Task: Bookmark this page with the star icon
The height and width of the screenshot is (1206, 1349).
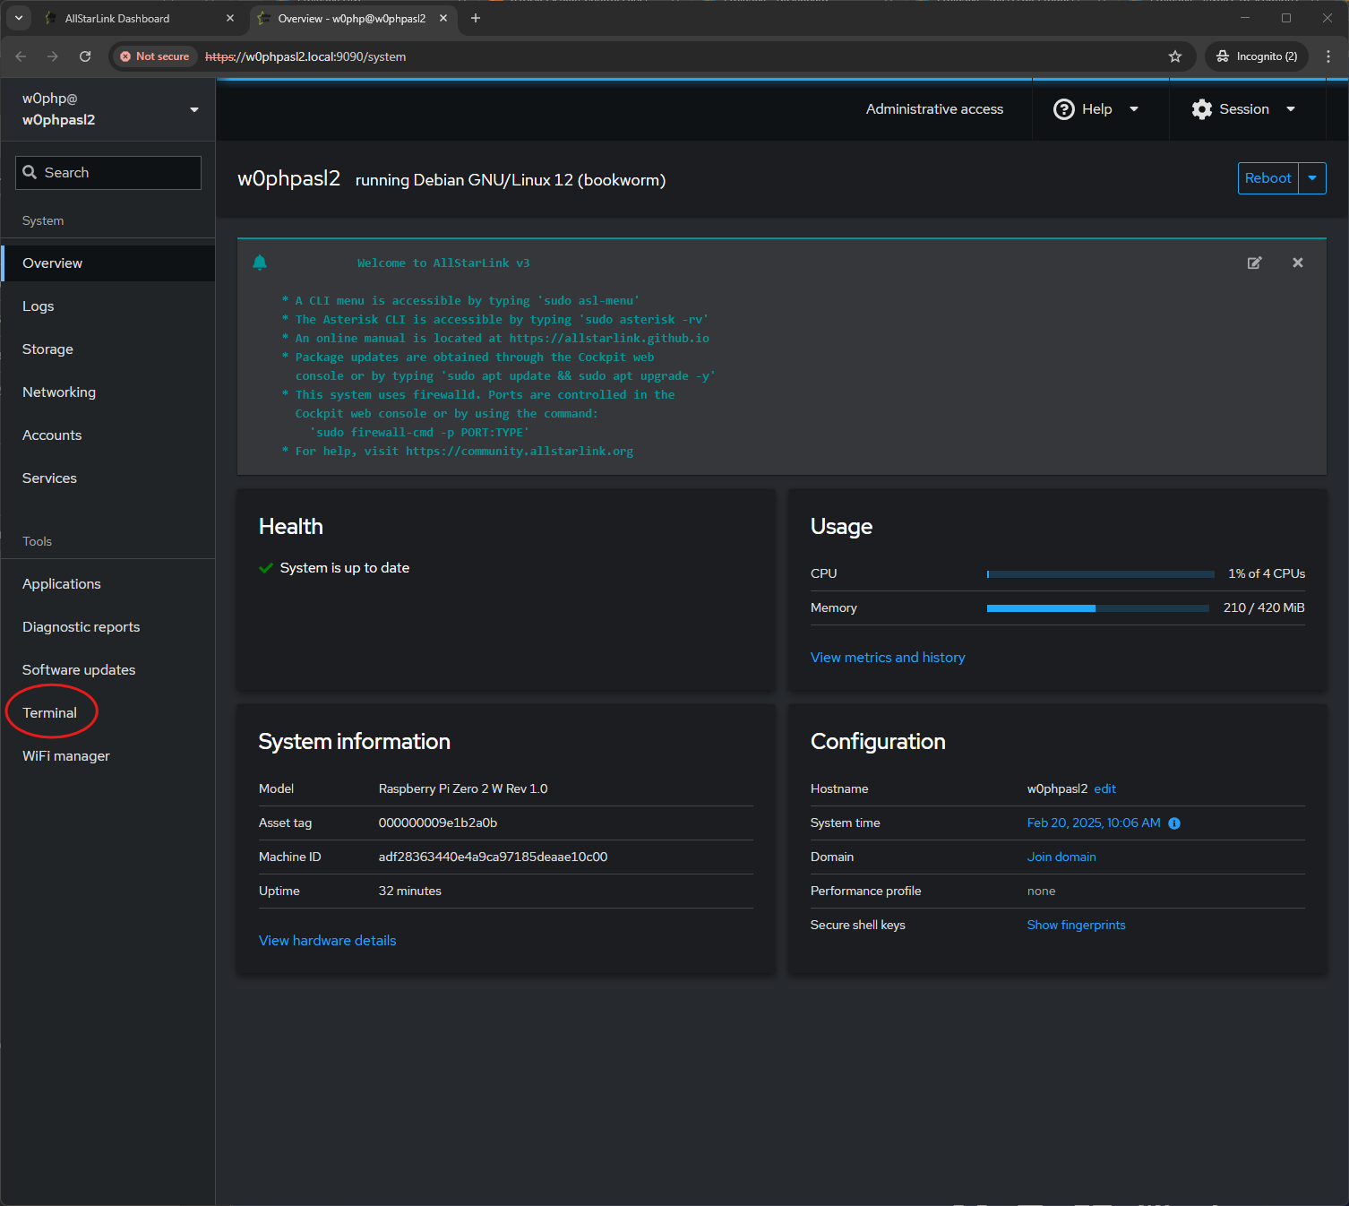Action: [1175, 56]
